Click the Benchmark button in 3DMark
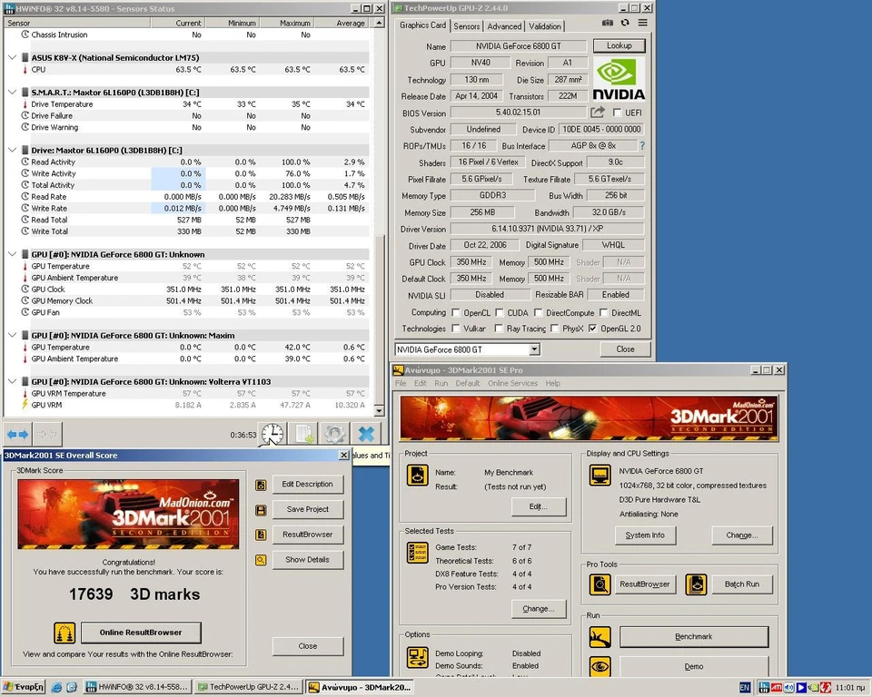 [693, 637]
